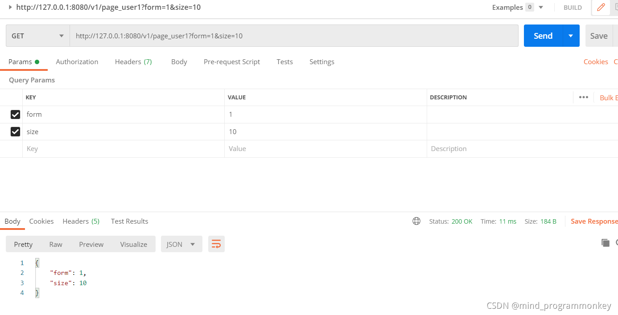Image resolution: width=618 pixels, height=315 pixels.
Task: Click the pencil edit icon
Action: coord(601,7)
